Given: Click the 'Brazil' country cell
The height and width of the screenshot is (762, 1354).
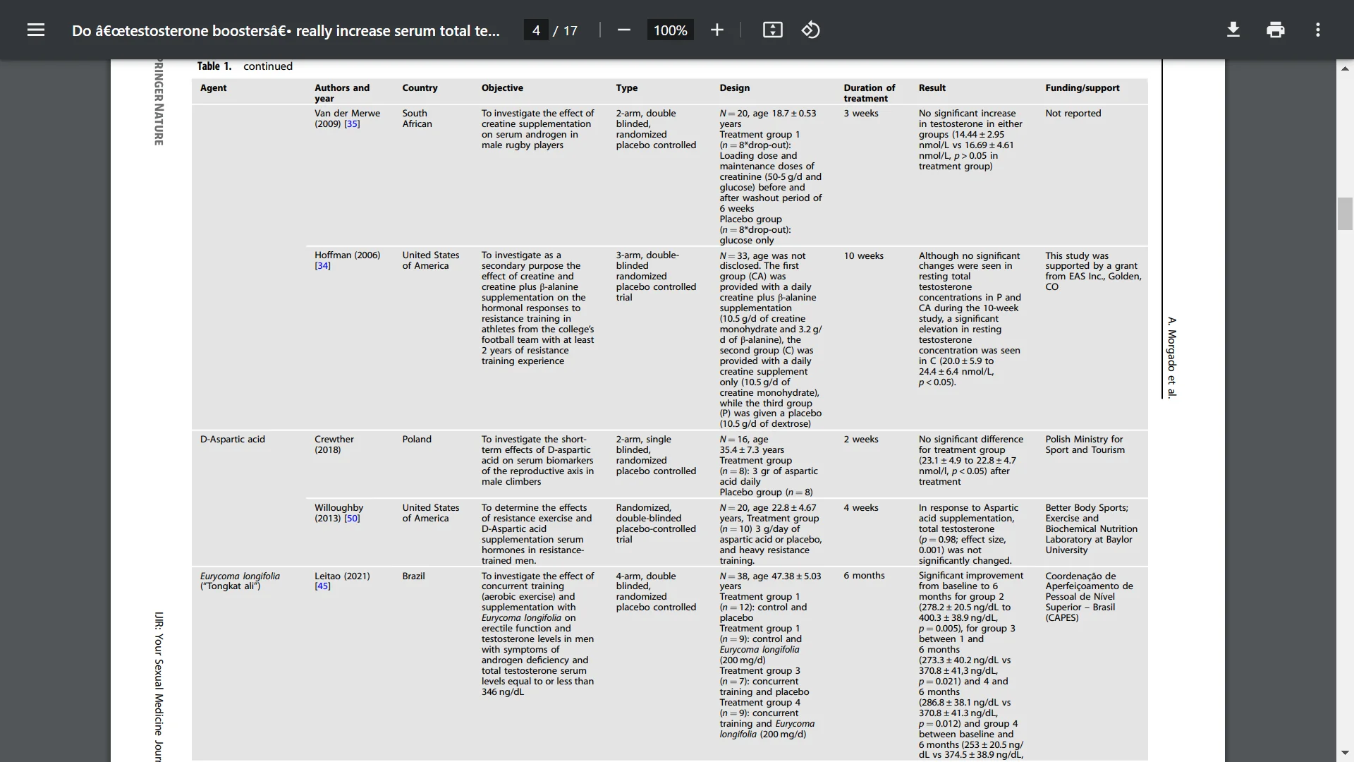Looking at the screenshot, I should (413, 576).
